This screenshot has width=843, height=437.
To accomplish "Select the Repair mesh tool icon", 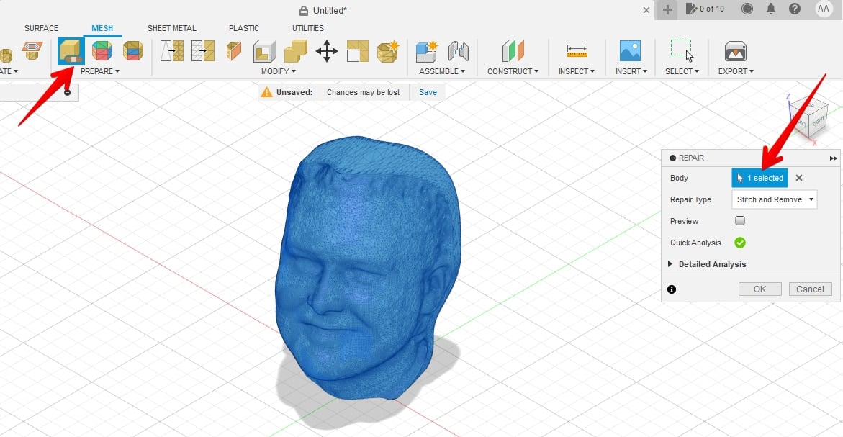I will [x=71, y=51].
